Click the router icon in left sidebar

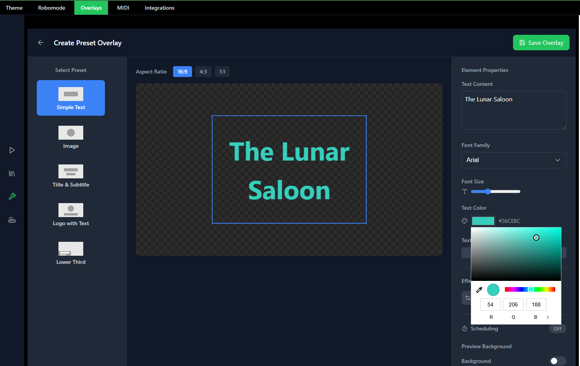[x=12, y=220]
